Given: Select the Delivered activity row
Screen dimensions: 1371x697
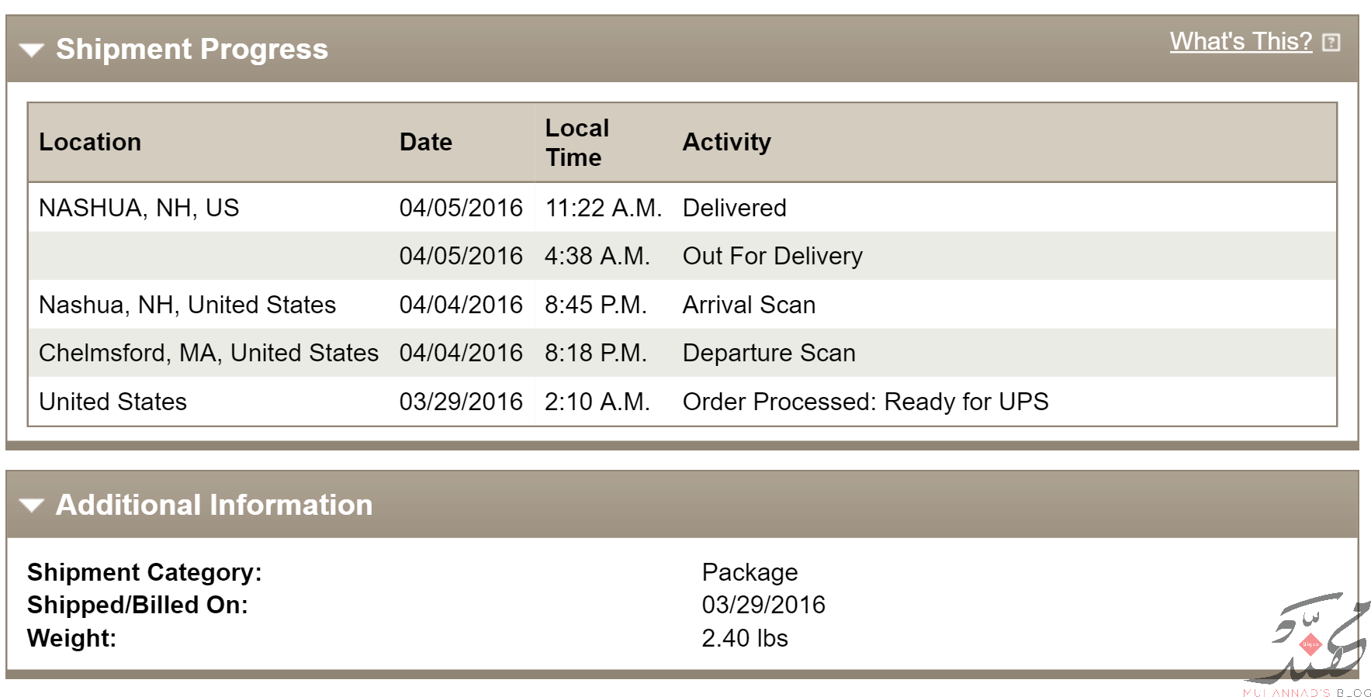Looking at the screenshot, I should (682, 208).
